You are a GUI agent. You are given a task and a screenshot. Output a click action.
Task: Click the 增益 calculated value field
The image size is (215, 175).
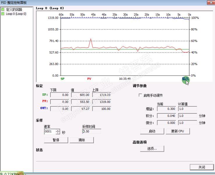(187, 109)
